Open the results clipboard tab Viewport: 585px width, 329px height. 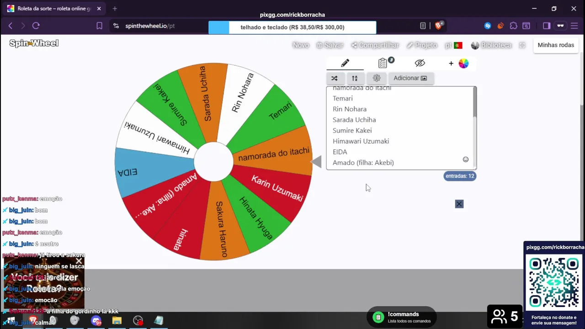point(383,63)
